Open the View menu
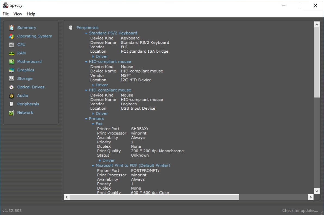Viewport: 324px width, 215px height. (x=18, y=14)
